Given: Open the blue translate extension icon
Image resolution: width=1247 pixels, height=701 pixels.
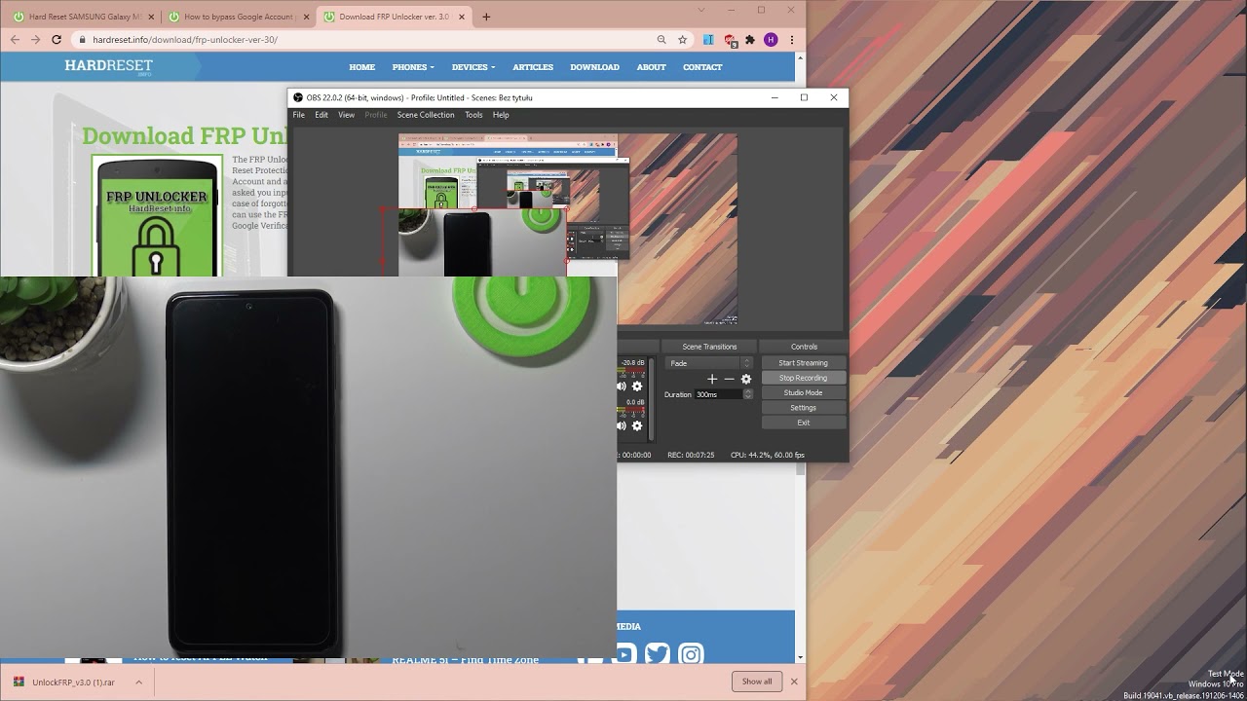Looking at the screenshot, I should click(x=708, y=40).
